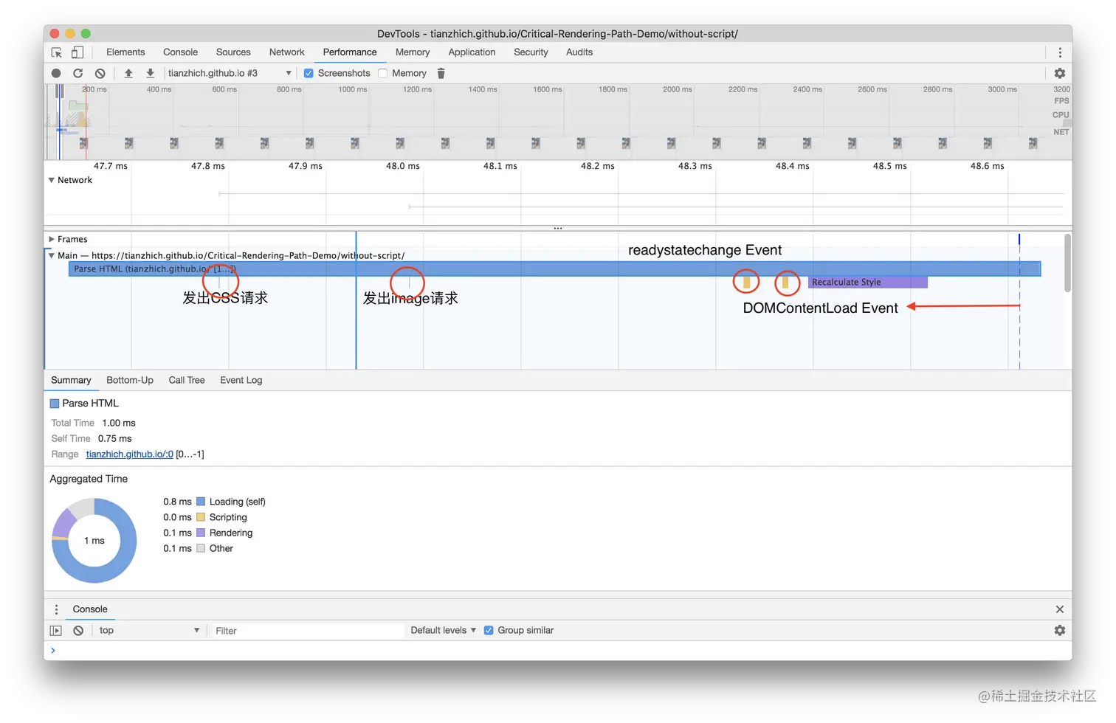The height and width of the screenshot is (723, 1116).
Task: Click the flame chart vertical scrollbar
Action: click(x=1067, y=263)
